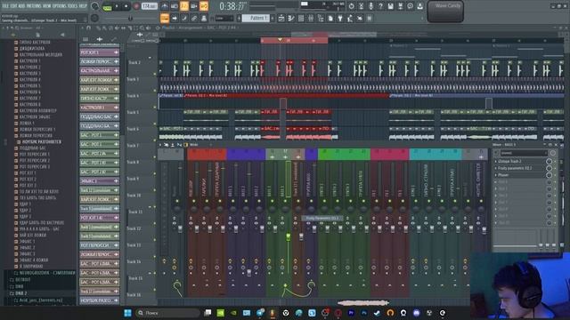Start one-click audio recording microphone icon

pos(370,6)
